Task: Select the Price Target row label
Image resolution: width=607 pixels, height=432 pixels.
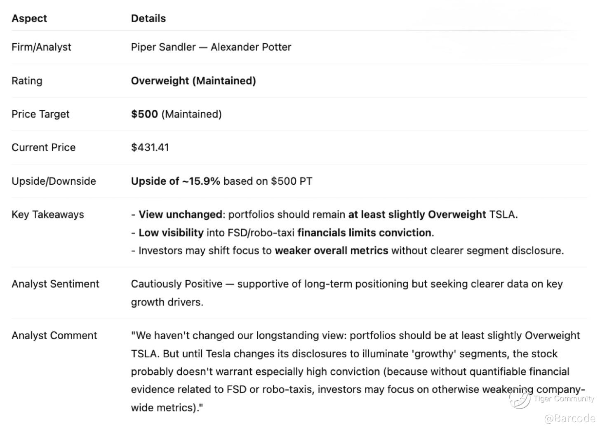Action: [40, 114]
